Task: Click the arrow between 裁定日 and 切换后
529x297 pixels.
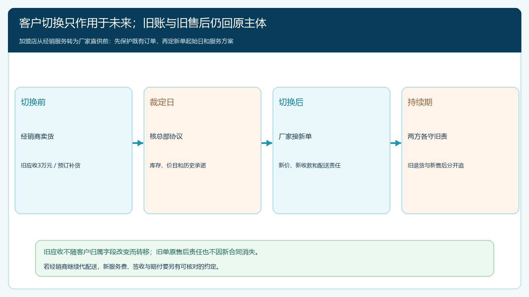Action: [x=267, y=143]
